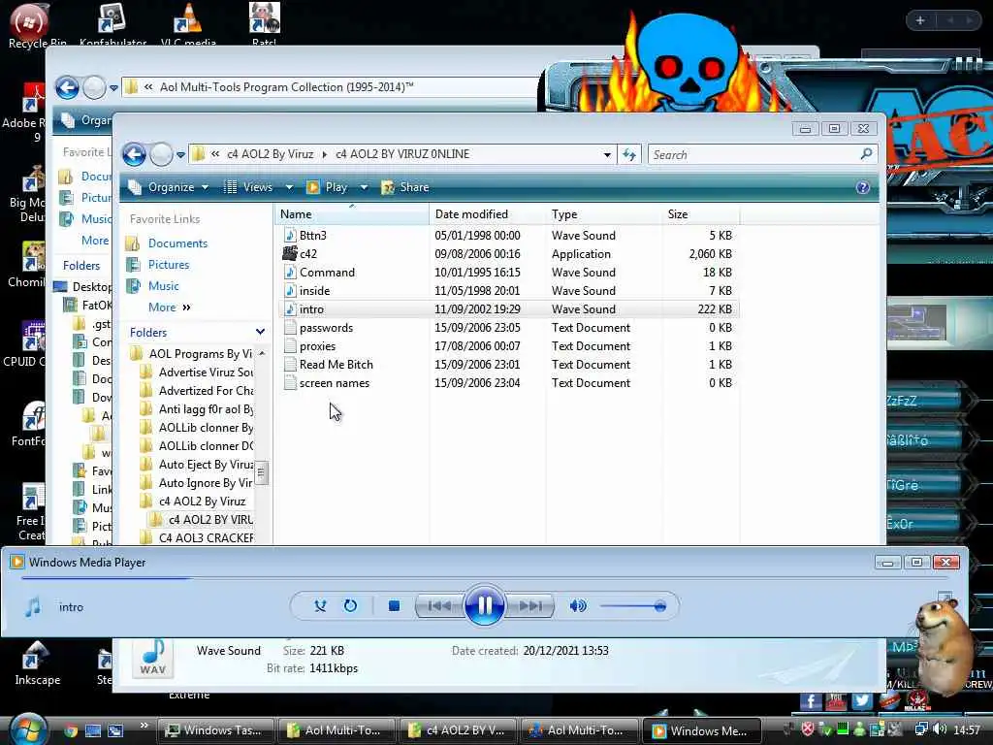The height and width of the screenshot is (745, 993).
Task: Open Explorer help question mark icon
Action: (862, 187)
